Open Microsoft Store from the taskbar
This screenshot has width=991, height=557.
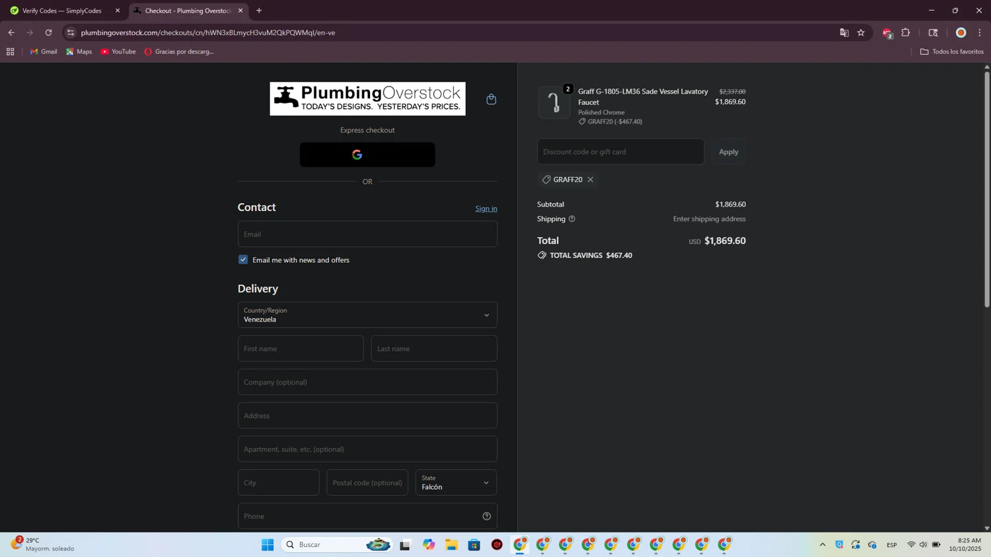[x=474, y=544]
